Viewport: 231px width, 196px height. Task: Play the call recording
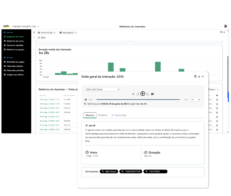(143, 93)
